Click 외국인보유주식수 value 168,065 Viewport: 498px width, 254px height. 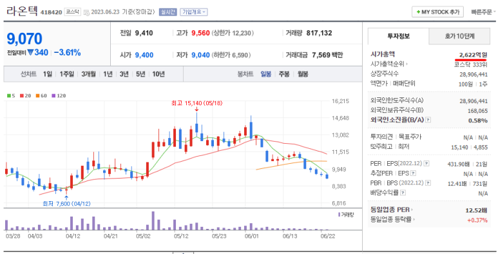coord(477,111)
